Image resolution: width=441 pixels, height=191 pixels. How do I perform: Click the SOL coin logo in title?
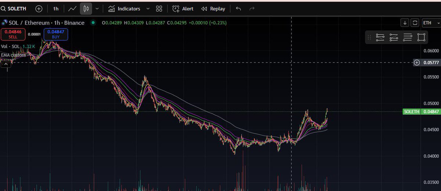pos(5,23)
